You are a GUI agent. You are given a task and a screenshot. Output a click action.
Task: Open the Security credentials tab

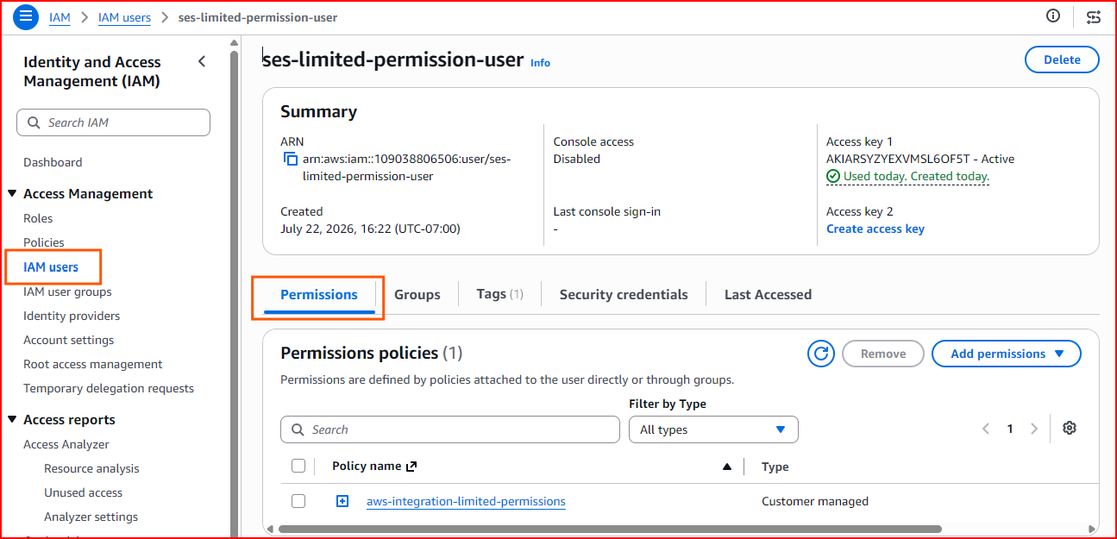pyautogui.click(x=624, y=295)
